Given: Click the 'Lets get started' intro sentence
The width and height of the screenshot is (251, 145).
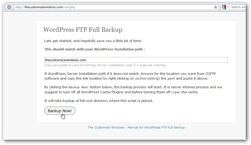Looking at the screenshot, I should click(93, 41).
